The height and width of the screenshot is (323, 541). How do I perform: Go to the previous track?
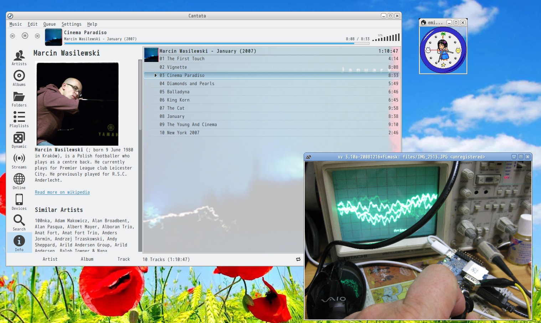12,36
